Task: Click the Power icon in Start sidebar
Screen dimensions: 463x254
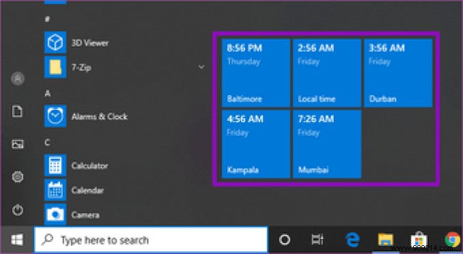Action: coord(18,210)
